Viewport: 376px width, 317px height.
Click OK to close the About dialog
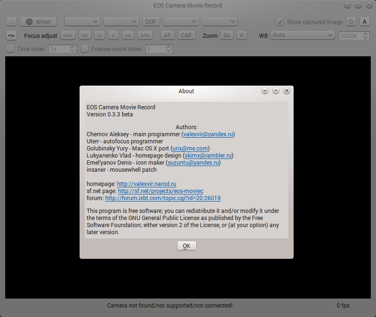187,246
